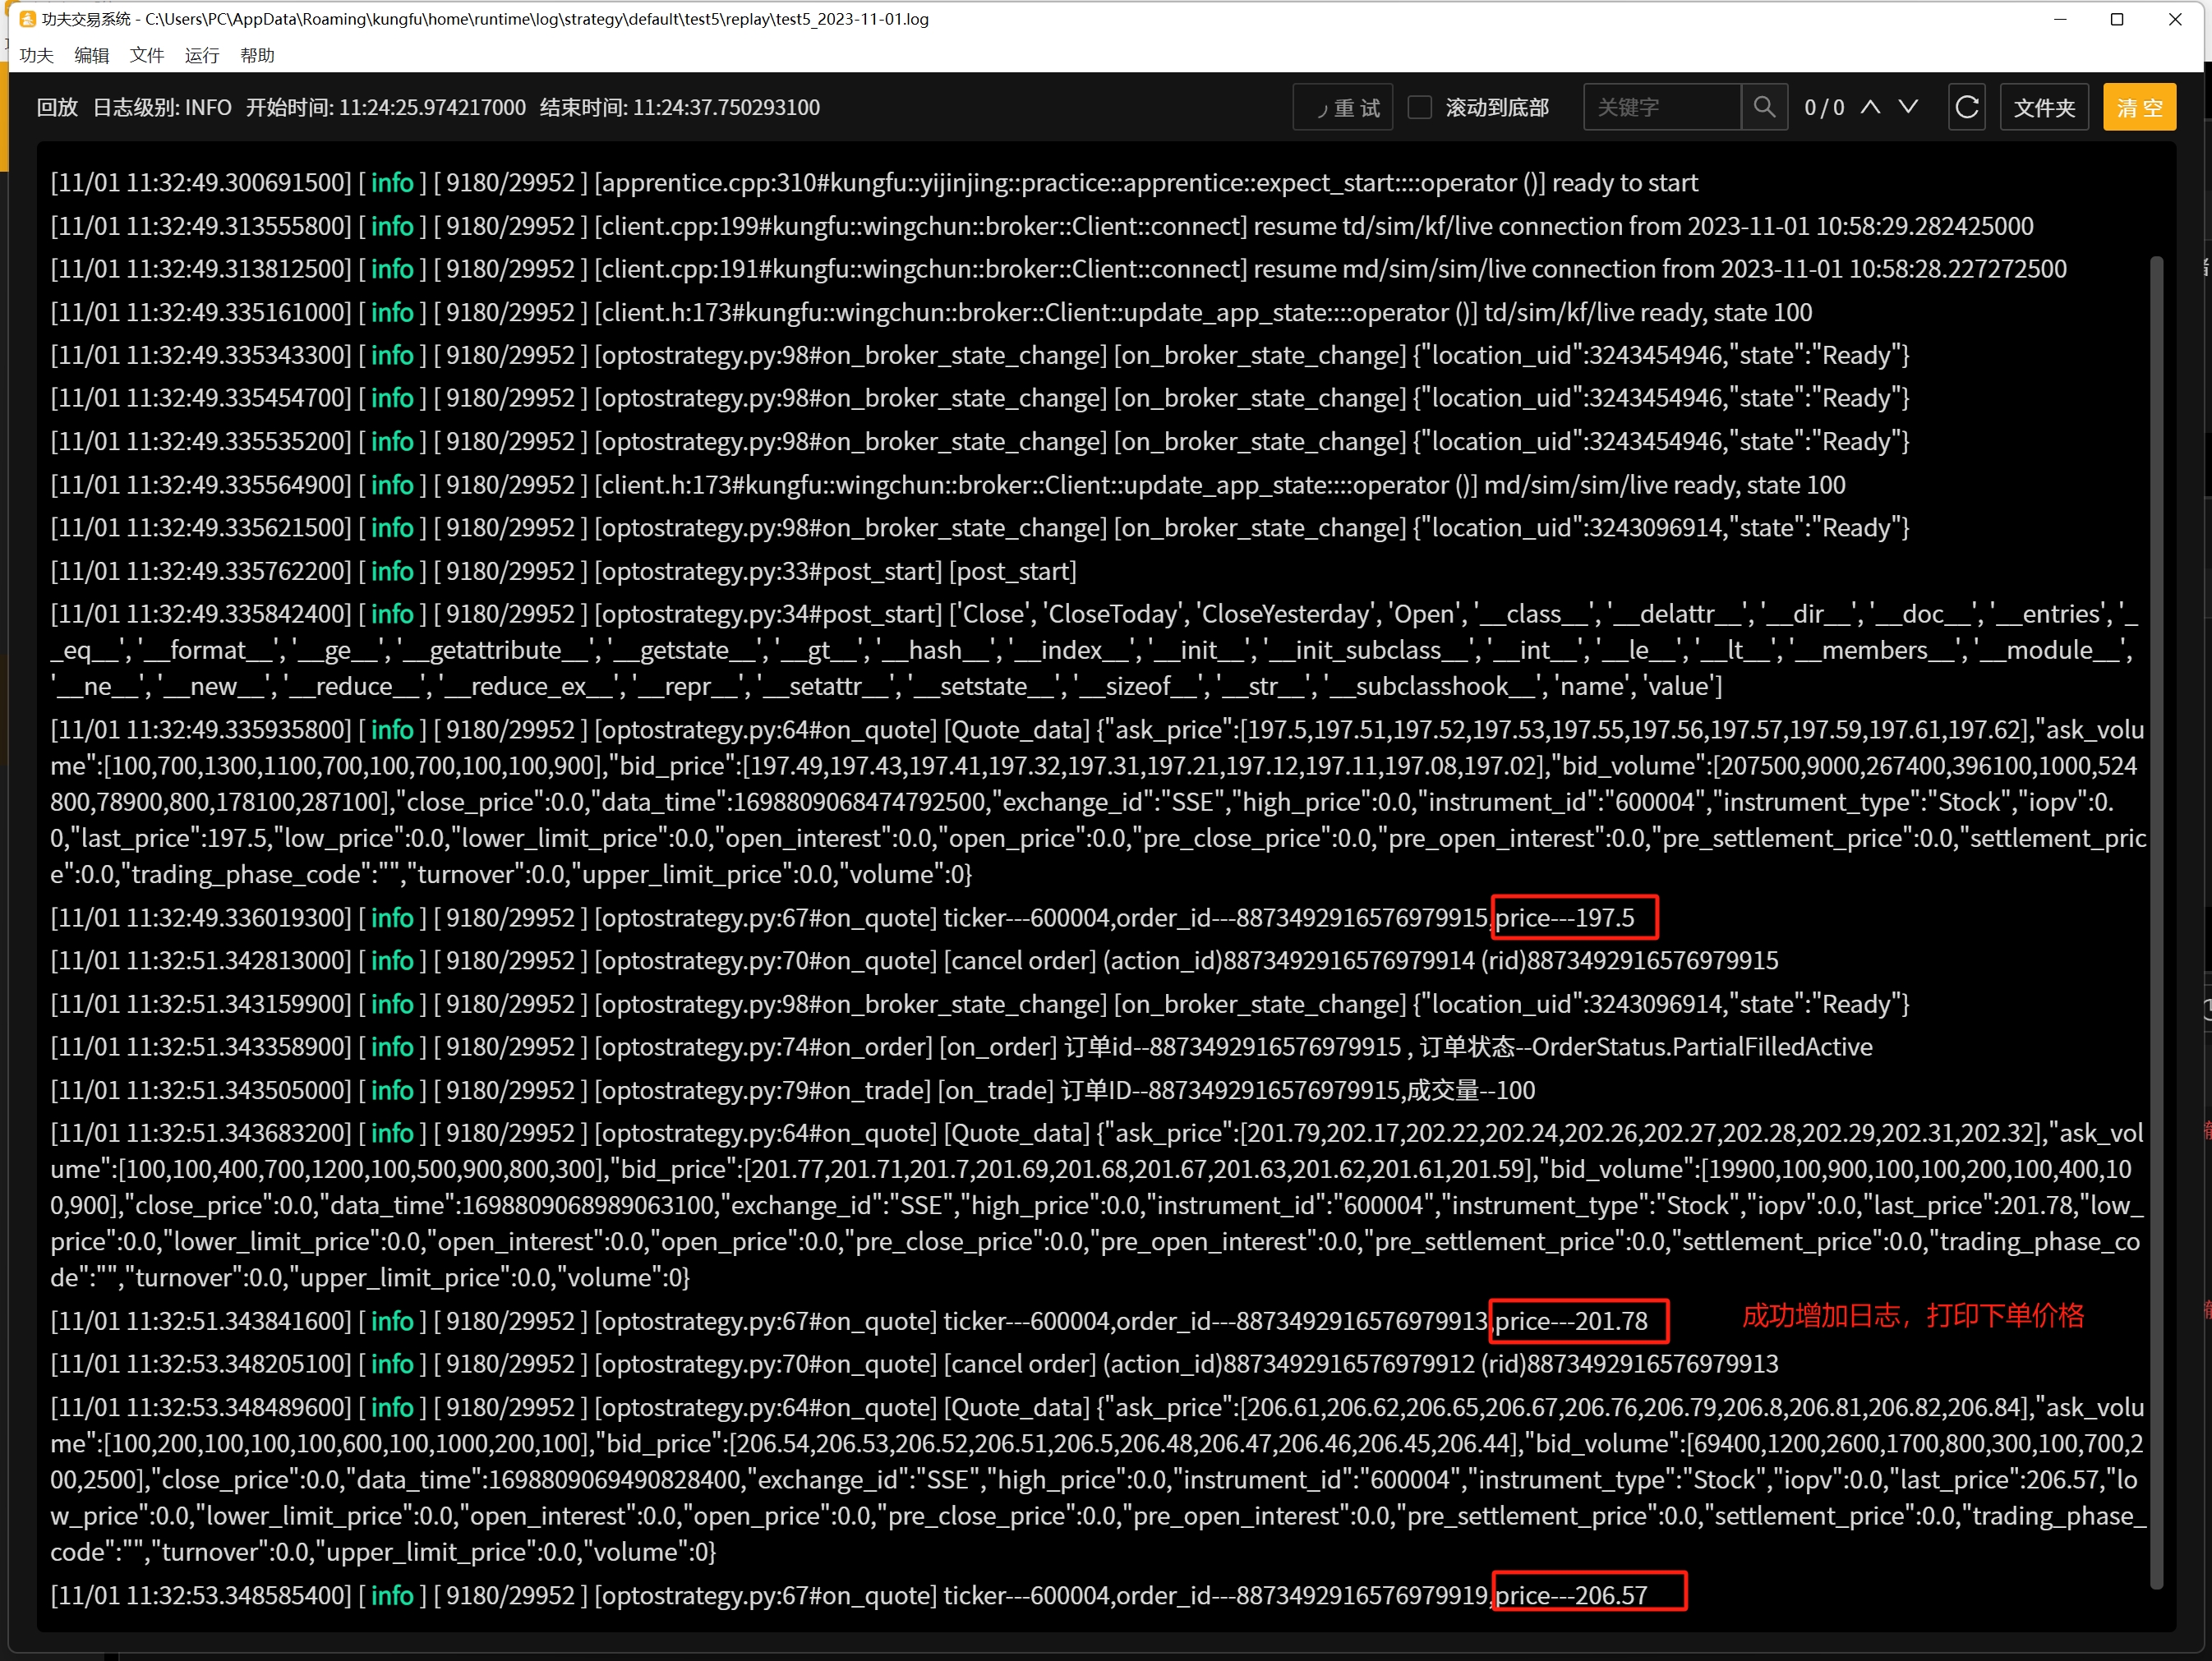
Task: Click the OrderStatus.PartialFilledActive log line
Action: [x=961, y=1047]
